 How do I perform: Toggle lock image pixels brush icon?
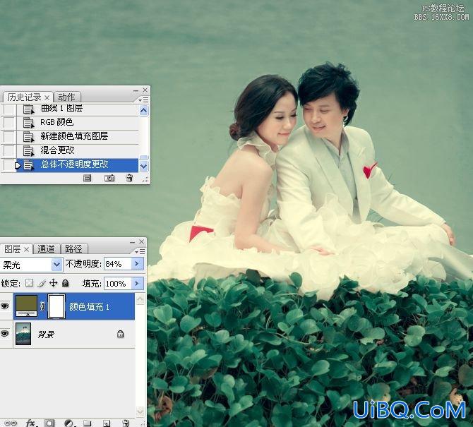[42, 283]
